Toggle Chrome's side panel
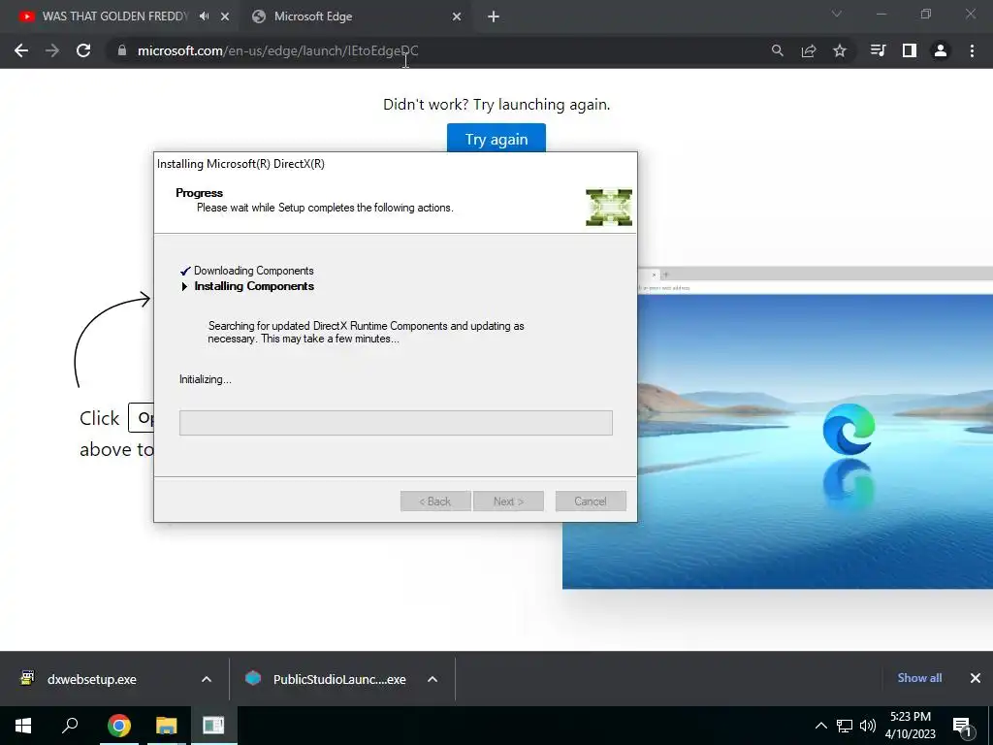Screen dimensions: 993x745 point(910,50)
